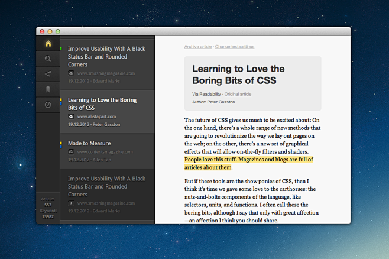Open the Bookmarks sidebar icon
Viewport: 389px width, 259px height.
tap(48, 89)
